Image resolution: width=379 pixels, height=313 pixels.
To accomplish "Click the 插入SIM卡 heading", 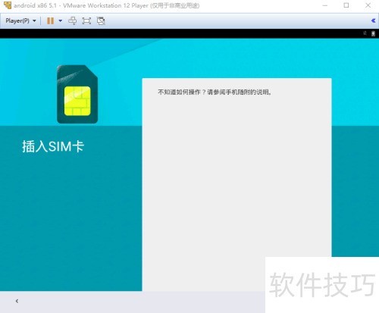I will pyautogui.click(x=53, y=146).
